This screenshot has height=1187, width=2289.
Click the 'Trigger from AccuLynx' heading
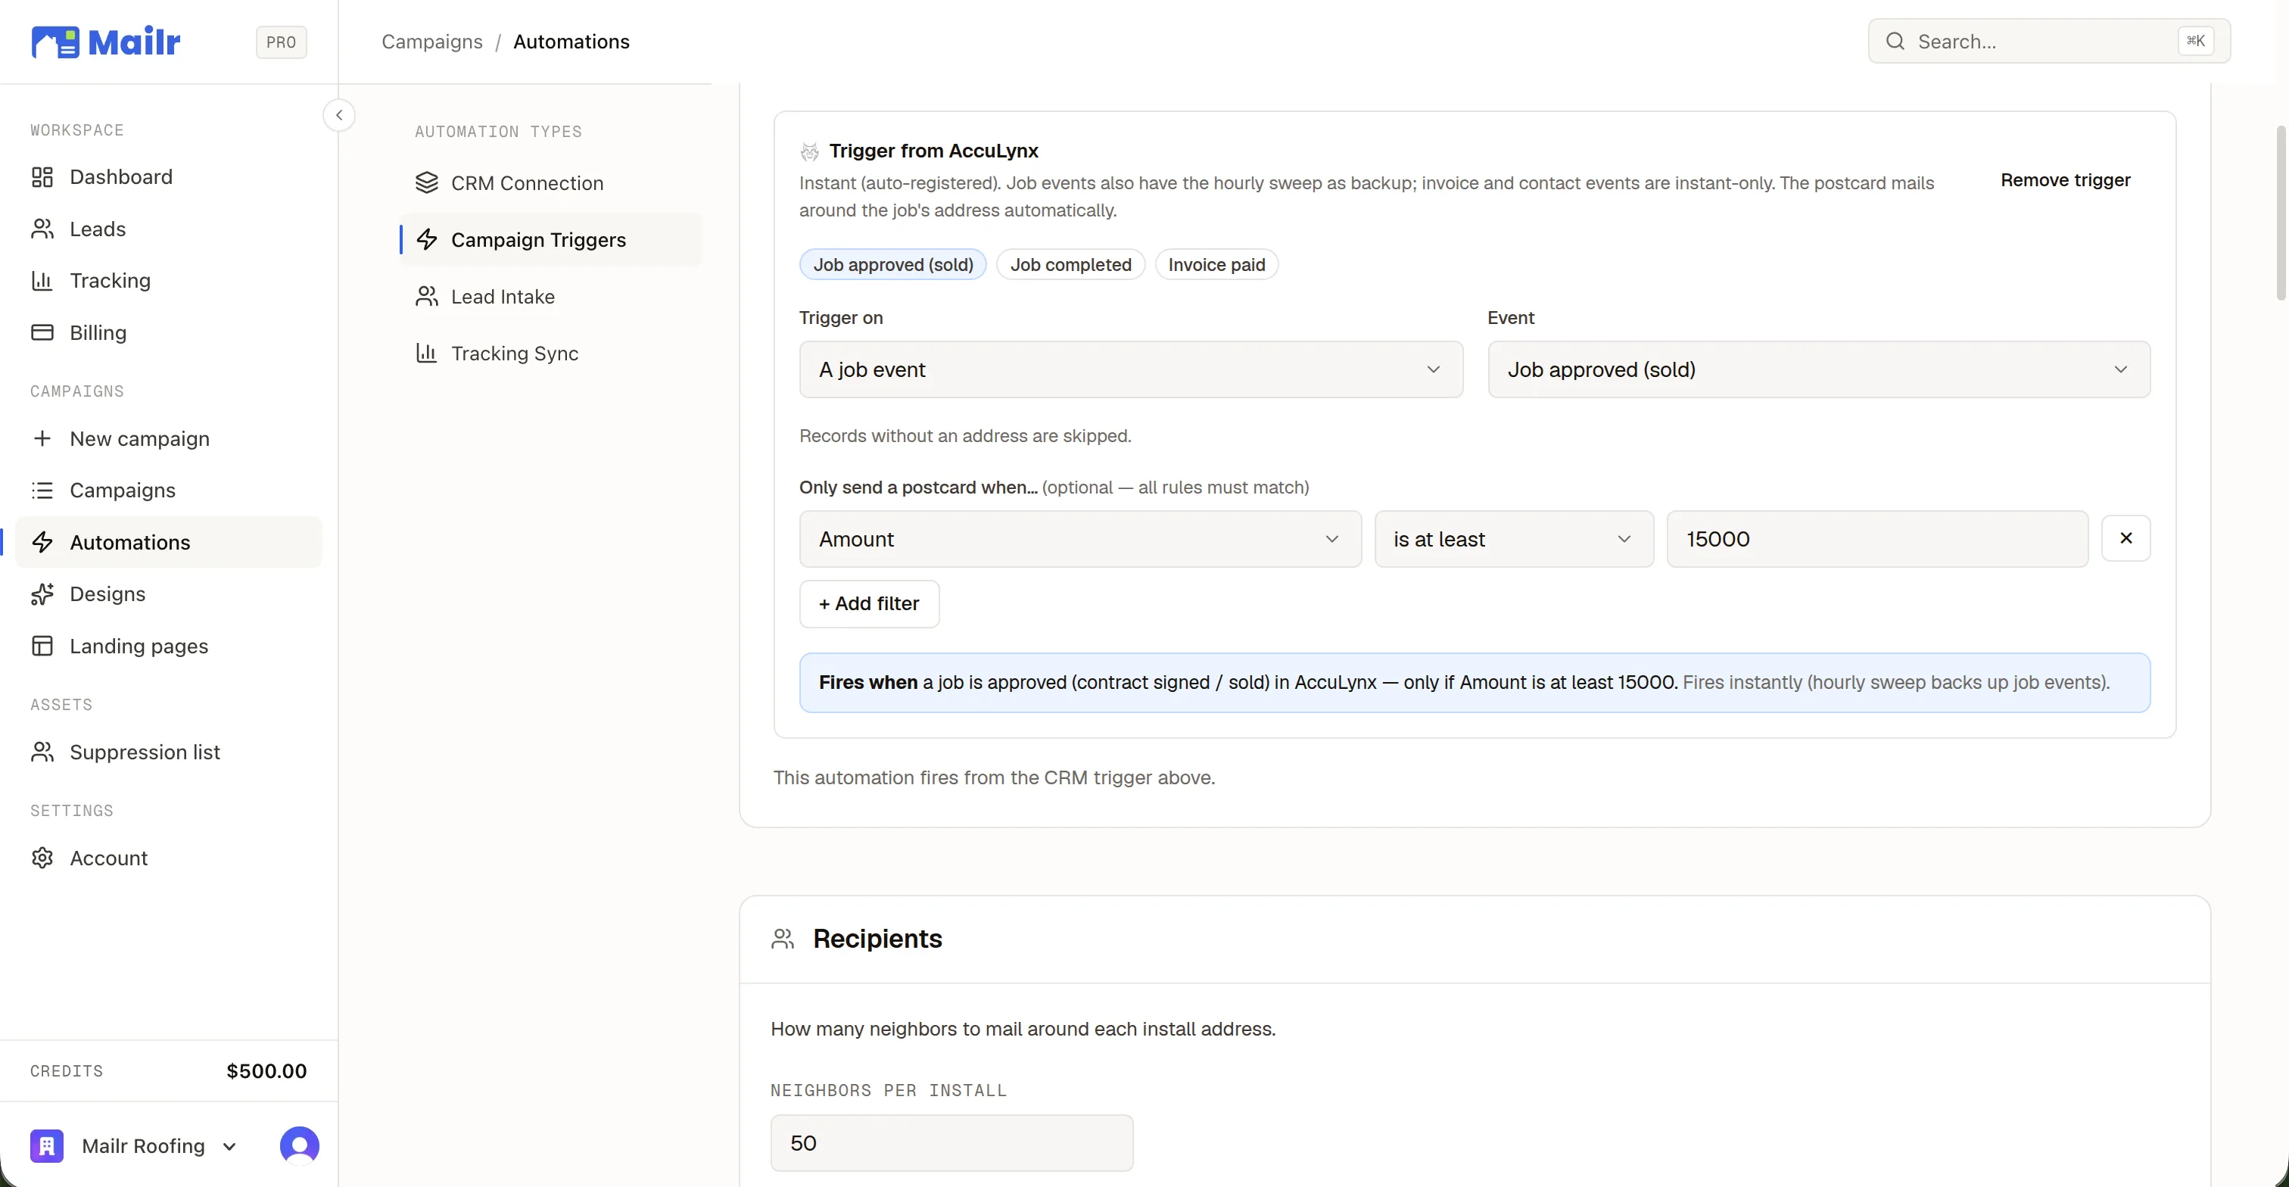tap(934, 151)
